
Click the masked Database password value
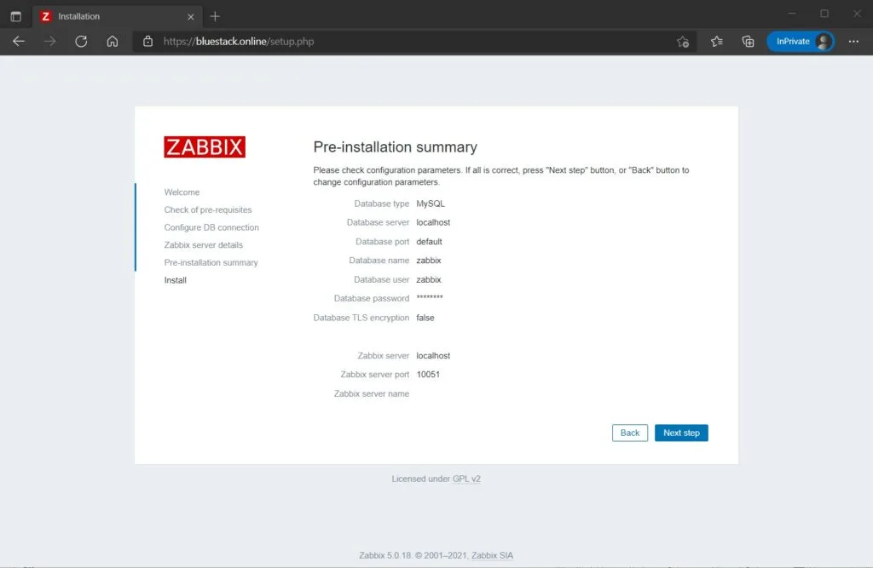click(x=430, y=298)
